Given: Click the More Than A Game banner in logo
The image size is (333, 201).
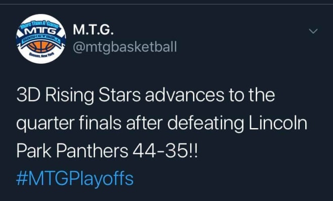Looking at the screenshot, I should pos(39,25).
